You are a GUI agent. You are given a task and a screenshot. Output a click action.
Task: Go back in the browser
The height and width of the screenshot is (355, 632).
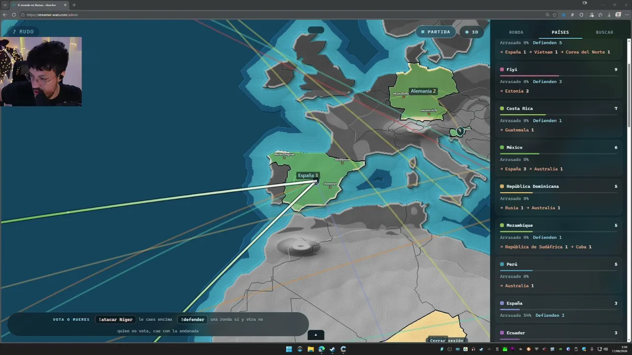[5, 15]
